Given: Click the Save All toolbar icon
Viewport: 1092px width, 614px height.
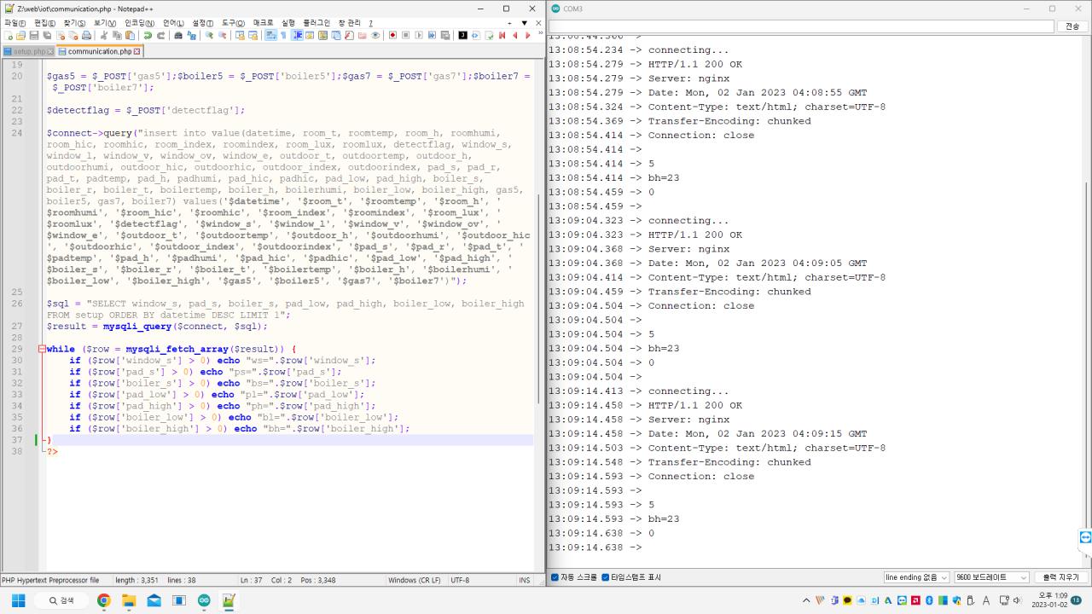Looking at the screenshot, I should [47, 36].
